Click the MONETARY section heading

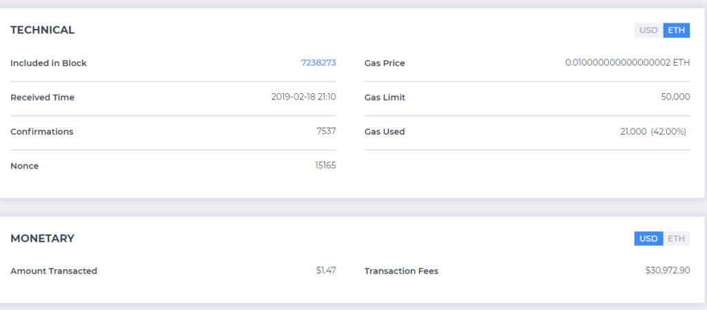(x=42, y=239)
